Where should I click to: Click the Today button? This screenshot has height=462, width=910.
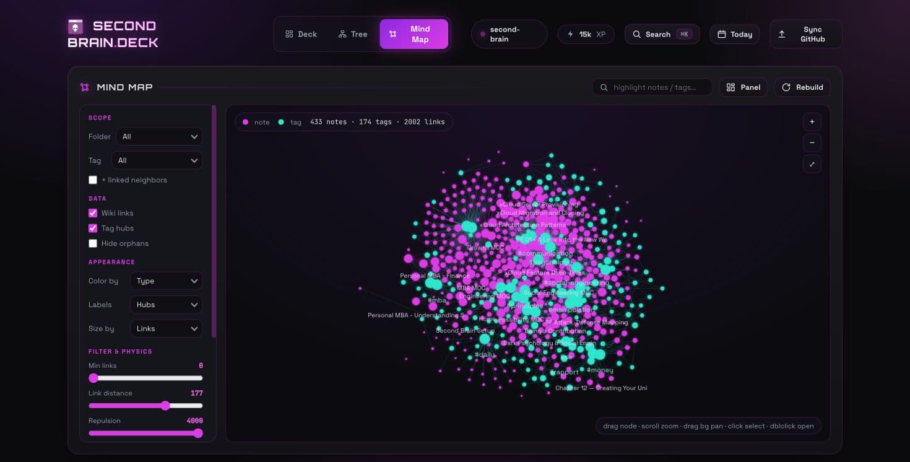click(x=735, y=34)
